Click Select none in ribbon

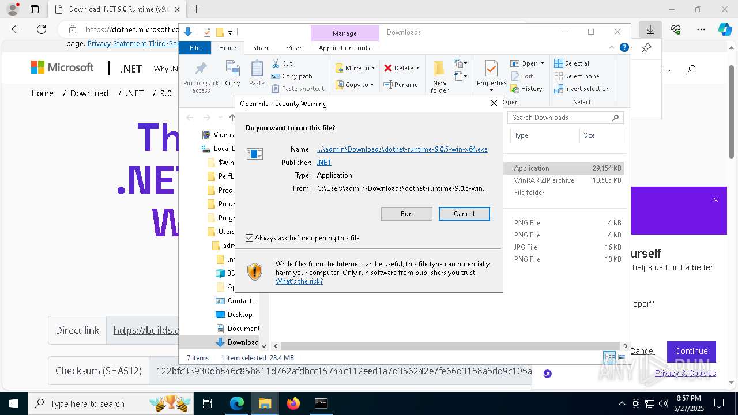(577, 76)
